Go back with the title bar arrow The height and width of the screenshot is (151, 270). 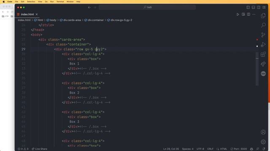click(89, 8)
